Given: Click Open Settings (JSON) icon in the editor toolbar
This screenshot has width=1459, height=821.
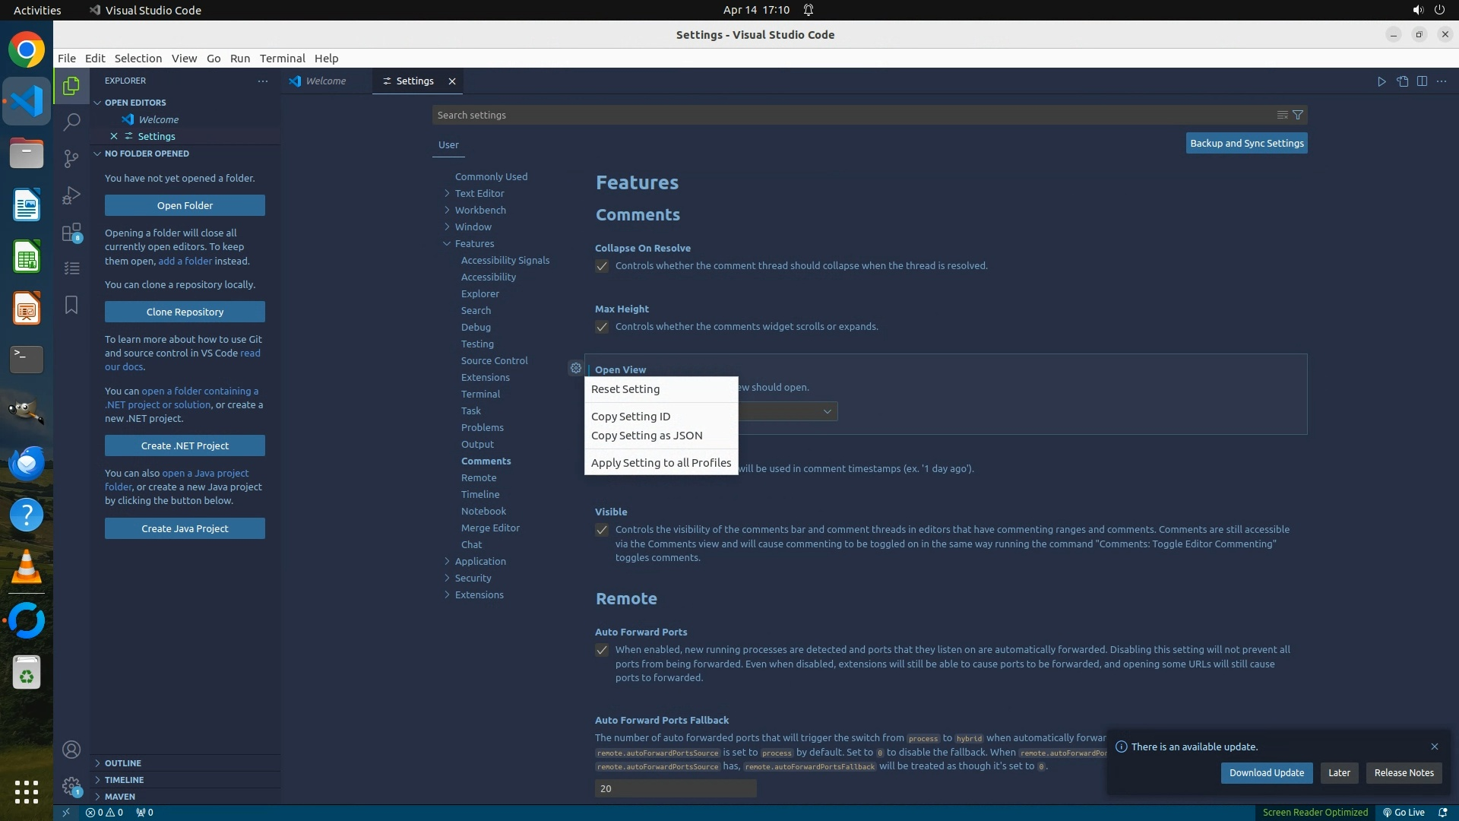Looking at the screenshot, I should (1402, 81).
